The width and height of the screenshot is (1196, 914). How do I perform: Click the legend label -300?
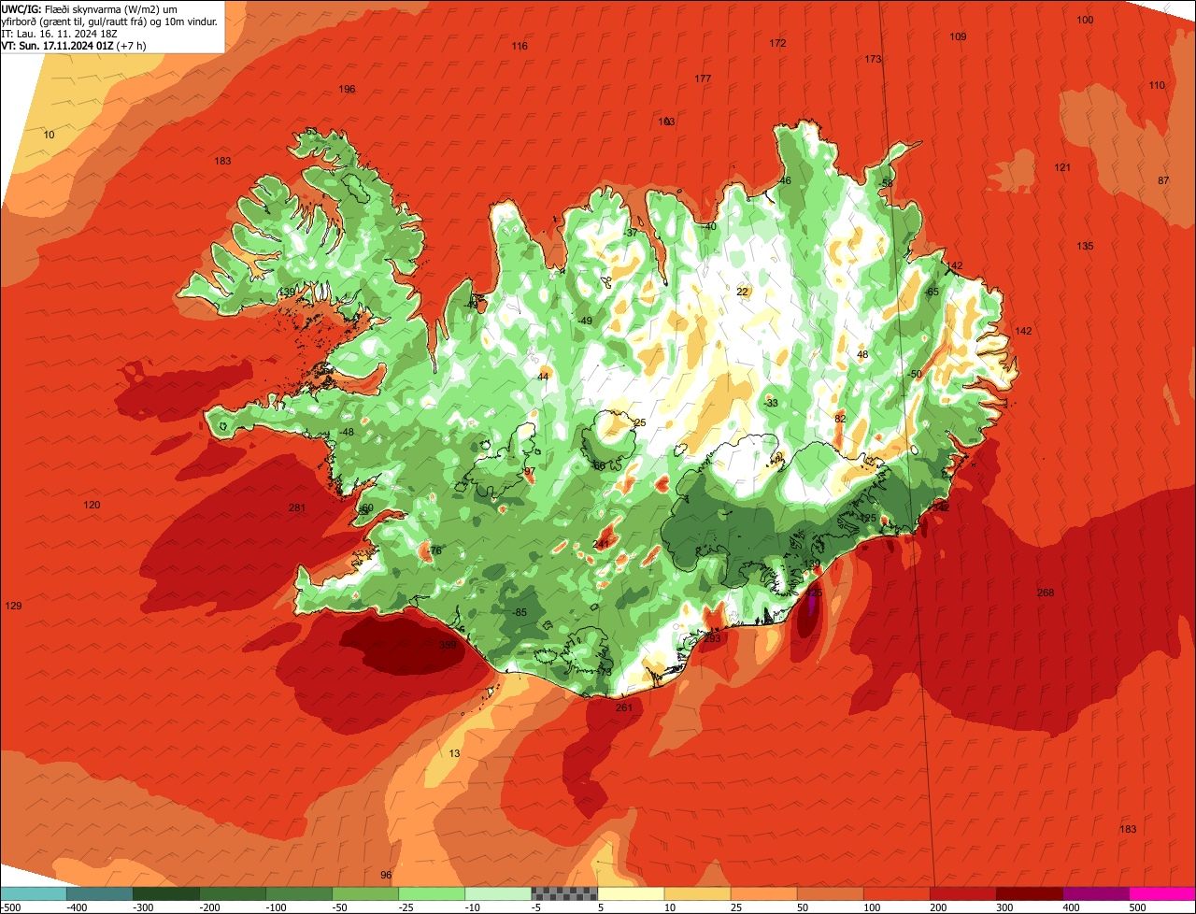[144, 907]
